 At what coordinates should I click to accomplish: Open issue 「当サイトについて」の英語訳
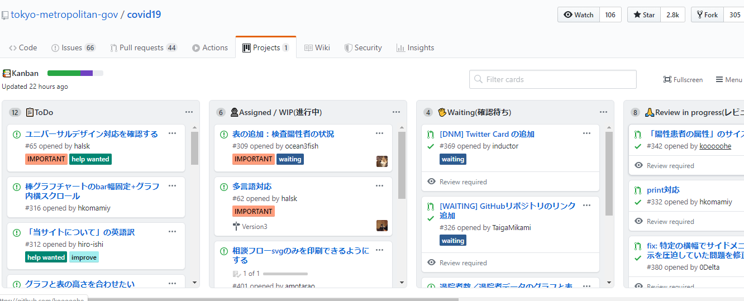click(x=80, y=232)
